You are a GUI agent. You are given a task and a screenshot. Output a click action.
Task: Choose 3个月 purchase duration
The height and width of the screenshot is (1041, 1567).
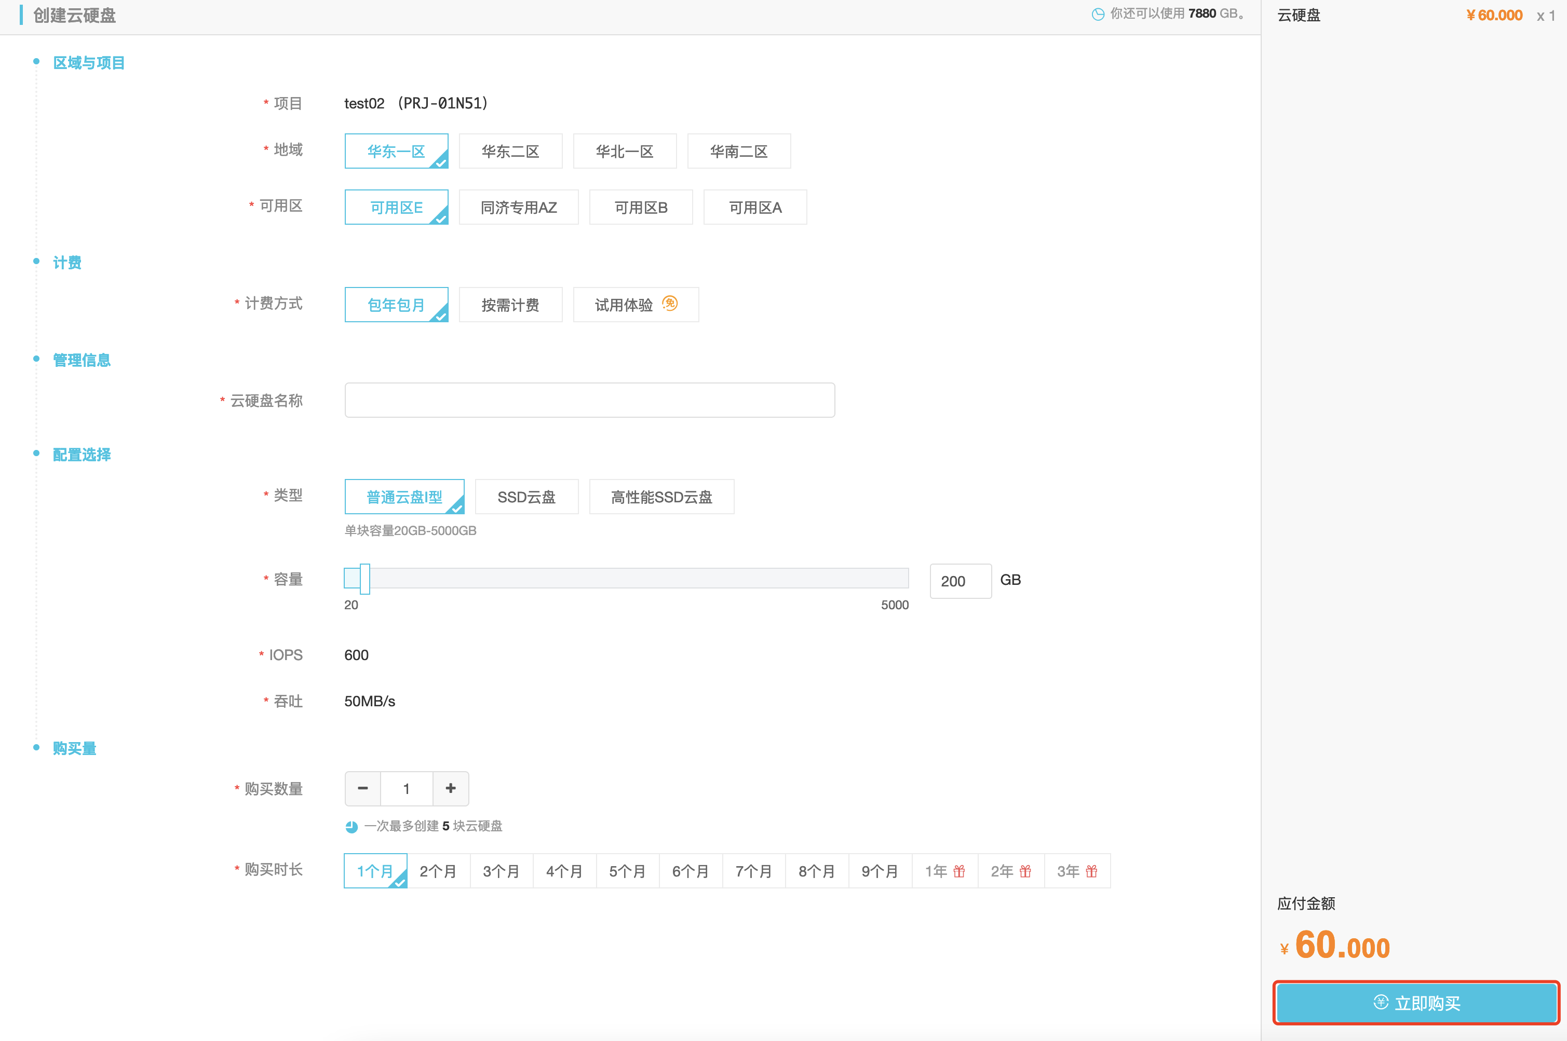(502, 871)
